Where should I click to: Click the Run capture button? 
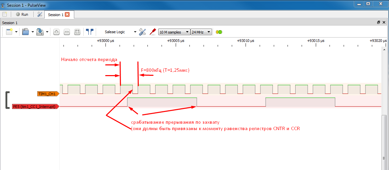22,14
